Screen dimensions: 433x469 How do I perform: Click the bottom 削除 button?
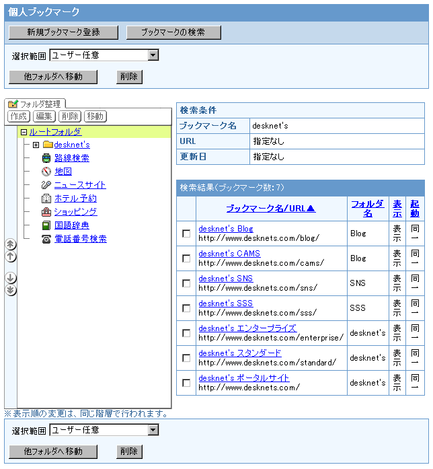(129, 452)
